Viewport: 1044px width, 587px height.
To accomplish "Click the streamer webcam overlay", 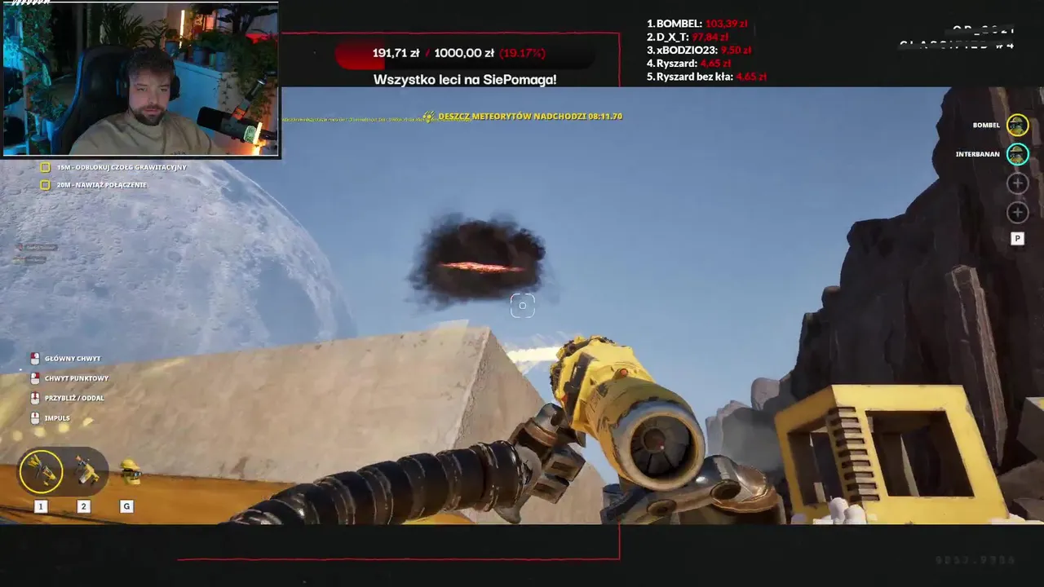I will [x=140, y=79].
